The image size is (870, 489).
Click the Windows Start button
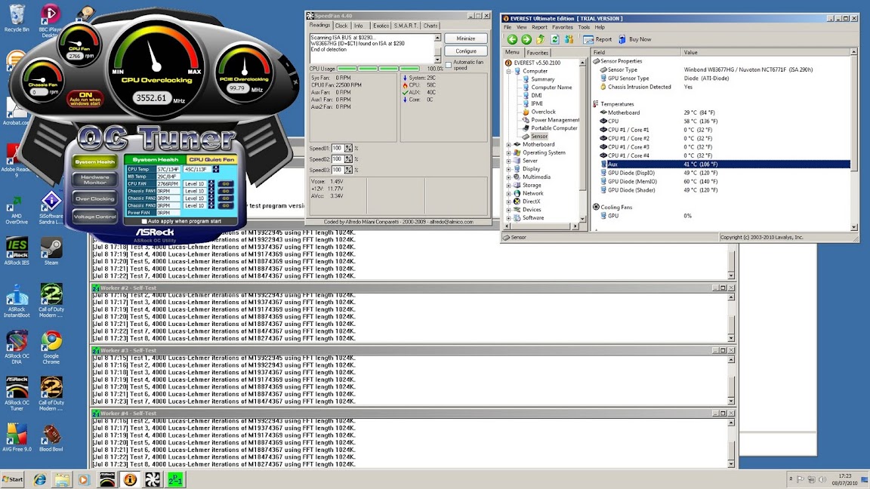(x=13, y=480)
